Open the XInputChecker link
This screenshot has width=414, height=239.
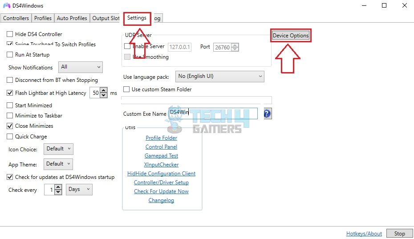(161, 165)
